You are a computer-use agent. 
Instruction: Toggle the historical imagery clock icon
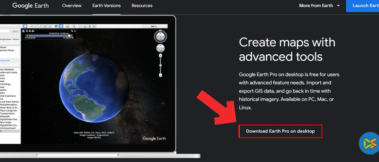[x=56, y=26]
